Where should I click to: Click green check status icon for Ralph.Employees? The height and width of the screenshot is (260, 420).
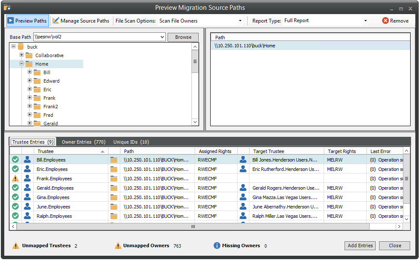(15, 216)
